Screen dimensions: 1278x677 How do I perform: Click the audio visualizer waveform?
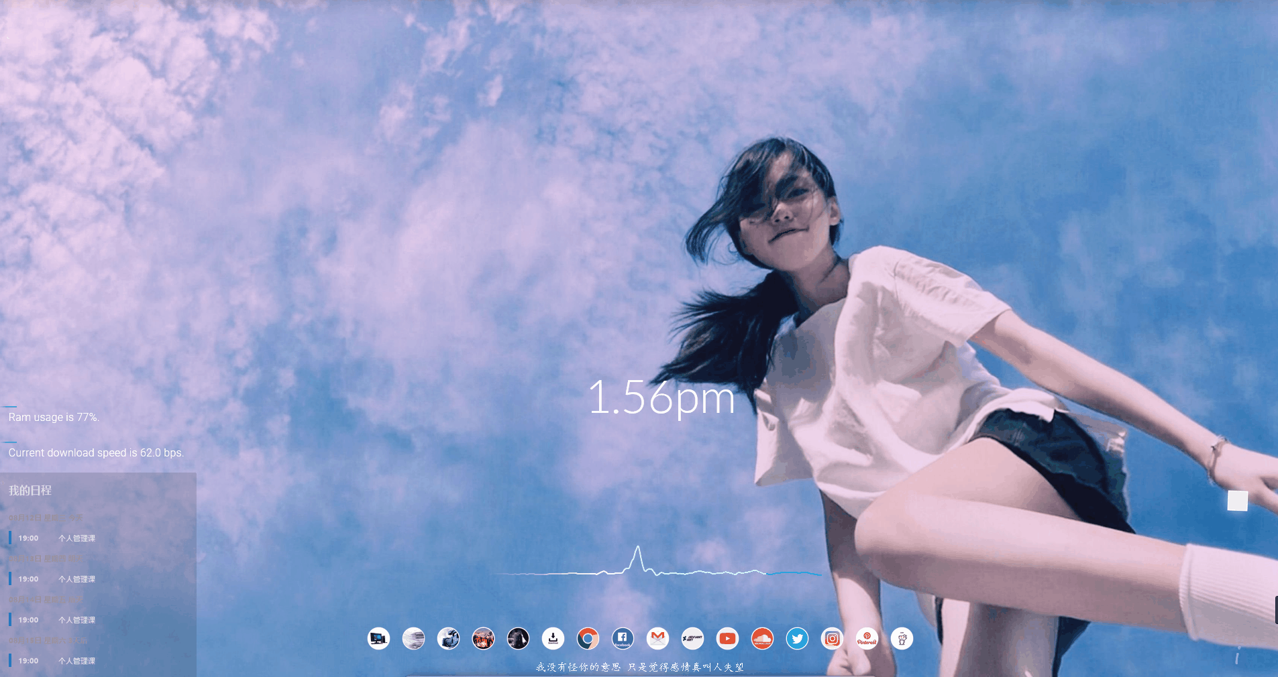tap(659, 562)
